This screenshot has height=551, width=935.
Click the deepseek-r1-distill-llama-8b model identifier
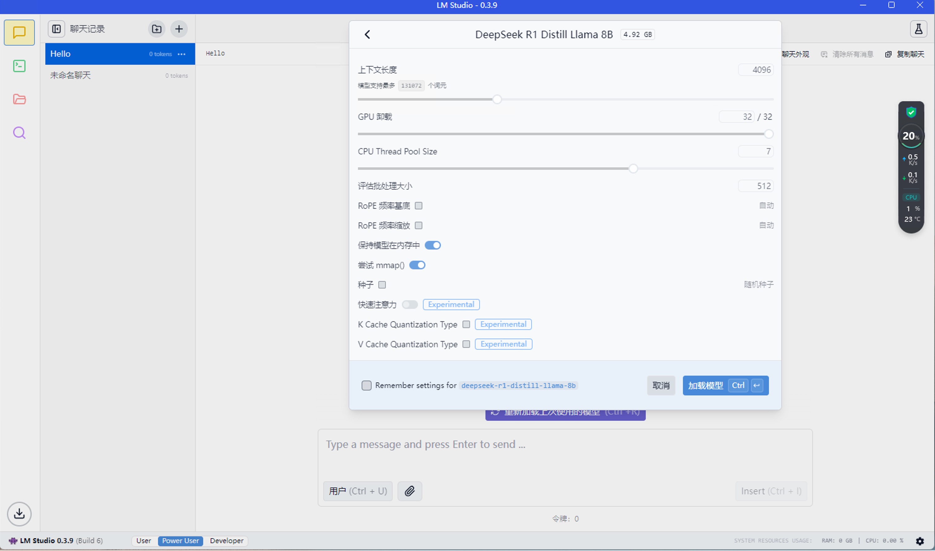click(518, 385)
